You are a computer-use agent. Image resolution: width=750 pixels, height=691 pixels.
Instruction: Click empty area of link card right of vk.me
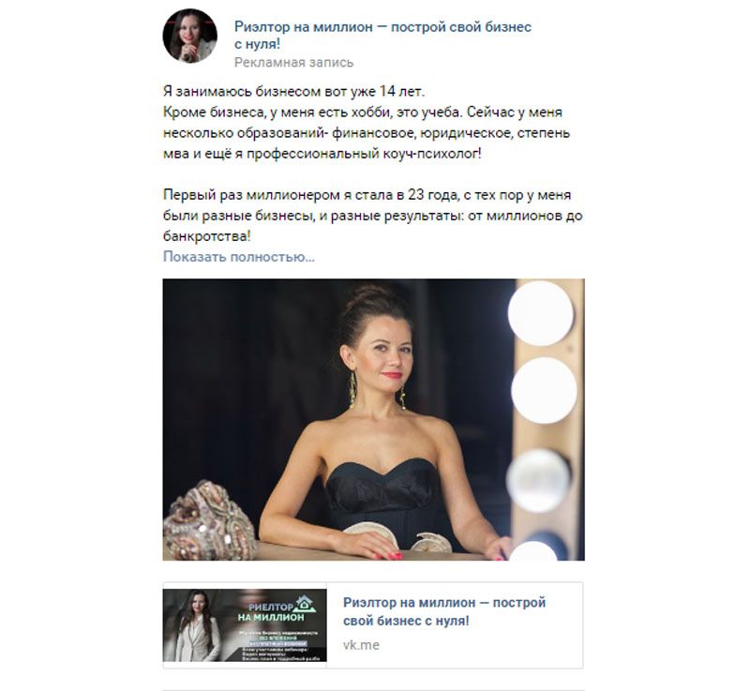(x=478, y=646)
